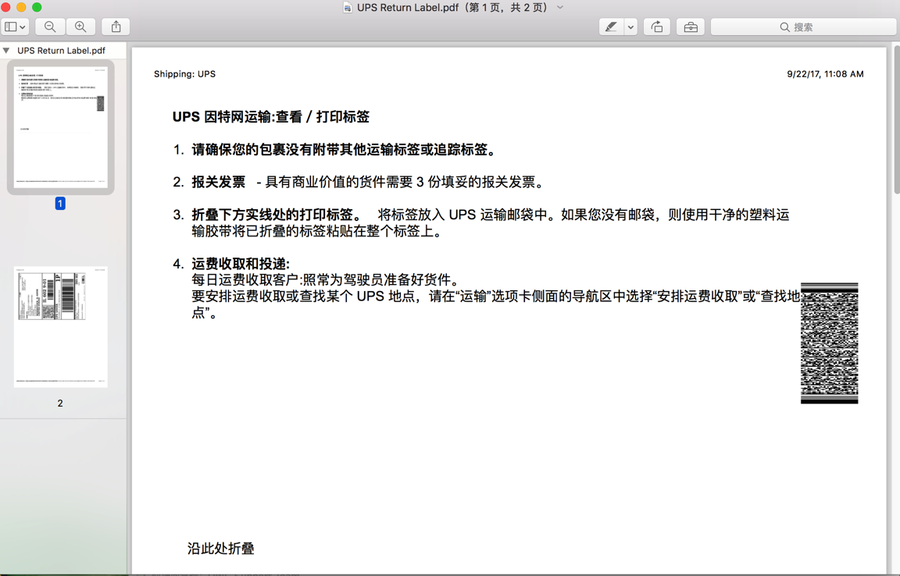Click the yellow minimize window button
This screenshot has height=576, width=900.
[21, 8]
